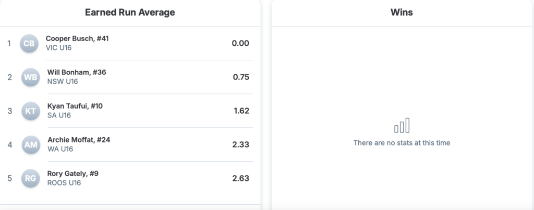The width and height of the screenshot is (534, 210).
Task: Select the SA U16 team label
Action: [59, 115]
